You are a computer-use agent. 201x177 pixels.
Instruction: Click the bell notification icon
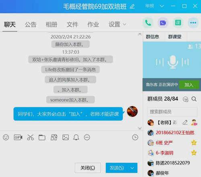(x=76, y=137)
